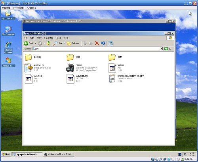Click the Move To toolbar icon
Image resolution: width=198 pixels, height=162 pixels.
[x=85, y=43]
